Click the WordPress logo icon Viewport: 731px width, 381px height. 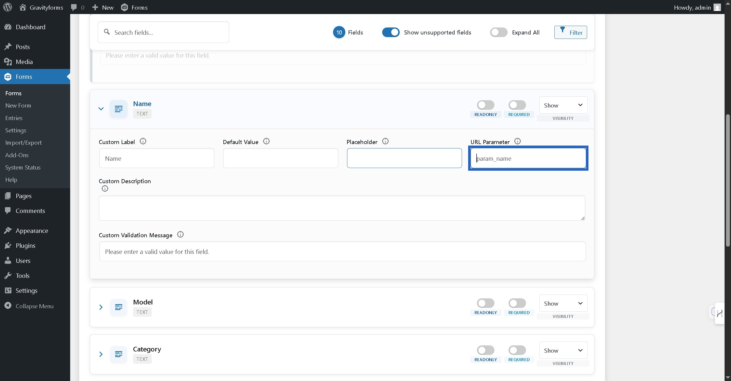(x=8, y=7)
